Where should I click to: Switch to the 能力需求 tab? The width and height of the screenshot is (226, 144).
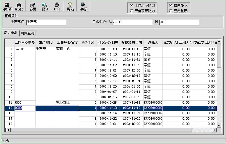(x=11, y=33)
